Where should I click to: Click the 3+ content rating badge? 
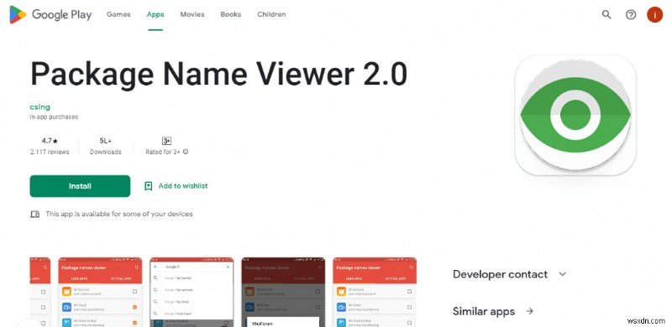click(x=166, y=141)
